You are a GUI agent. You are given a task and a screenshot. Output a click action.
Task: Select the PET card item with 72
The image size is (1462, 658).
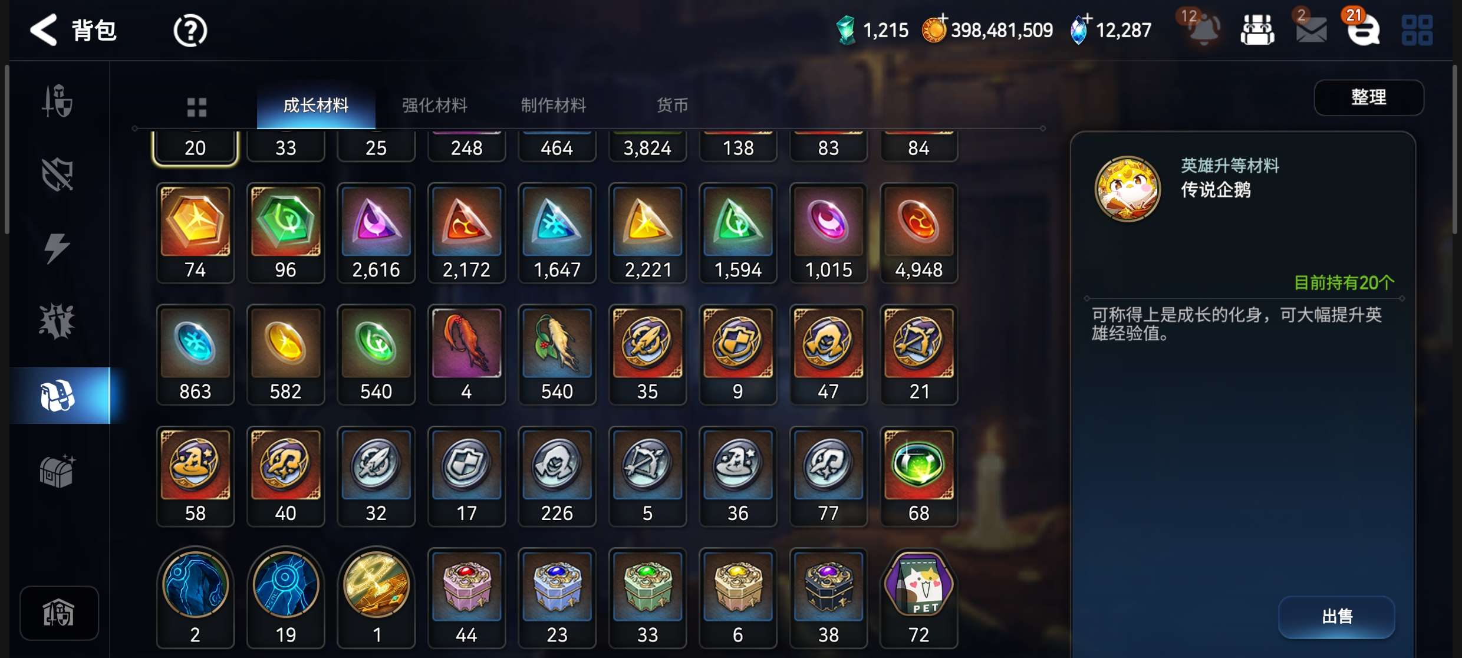(918, 598)
